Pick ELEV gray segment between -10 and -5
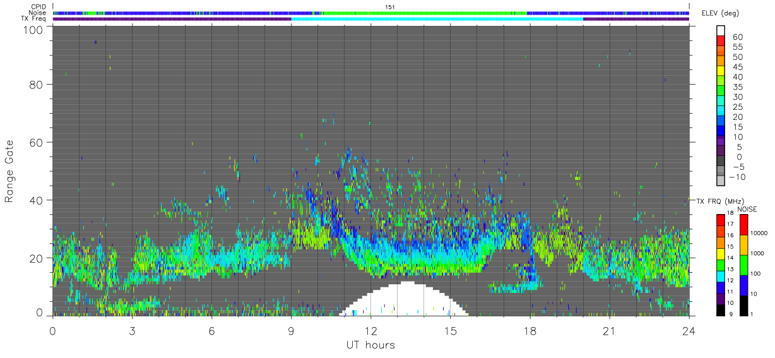The image size is (775, 358). pos(720,171)
